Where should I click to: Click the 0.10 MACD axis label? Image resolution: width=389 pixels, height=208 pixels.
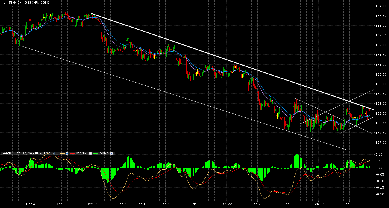[x=379, y=154]
